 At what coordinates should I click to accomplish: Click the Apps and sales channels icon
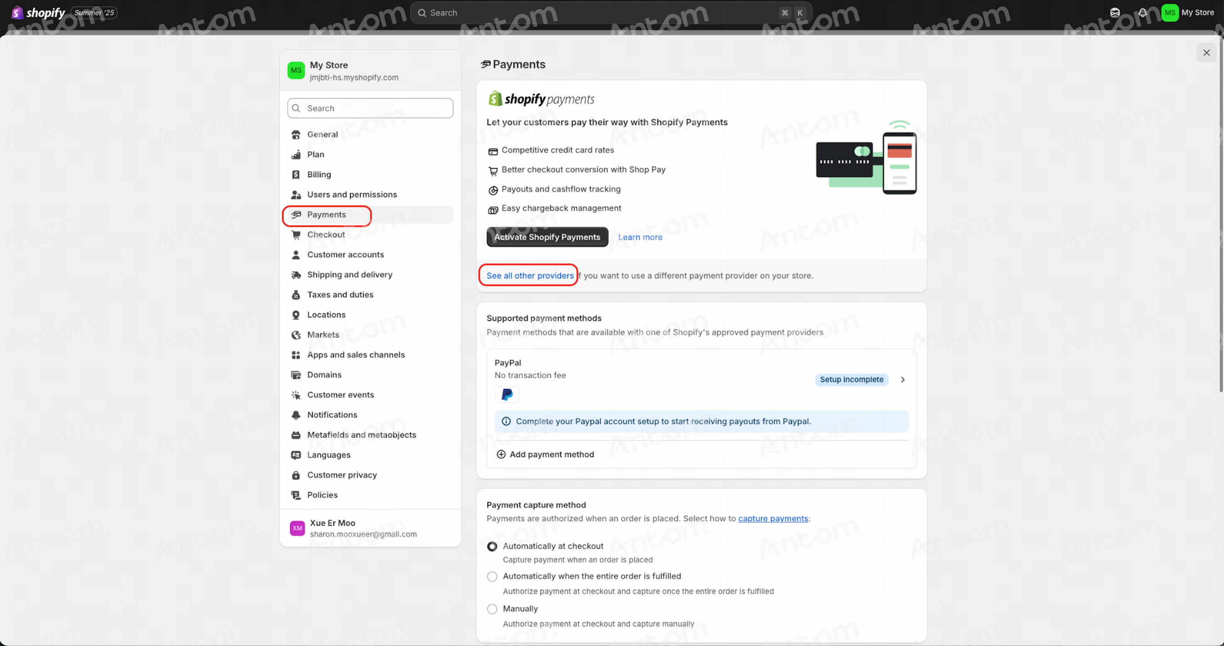click(296, 355)
